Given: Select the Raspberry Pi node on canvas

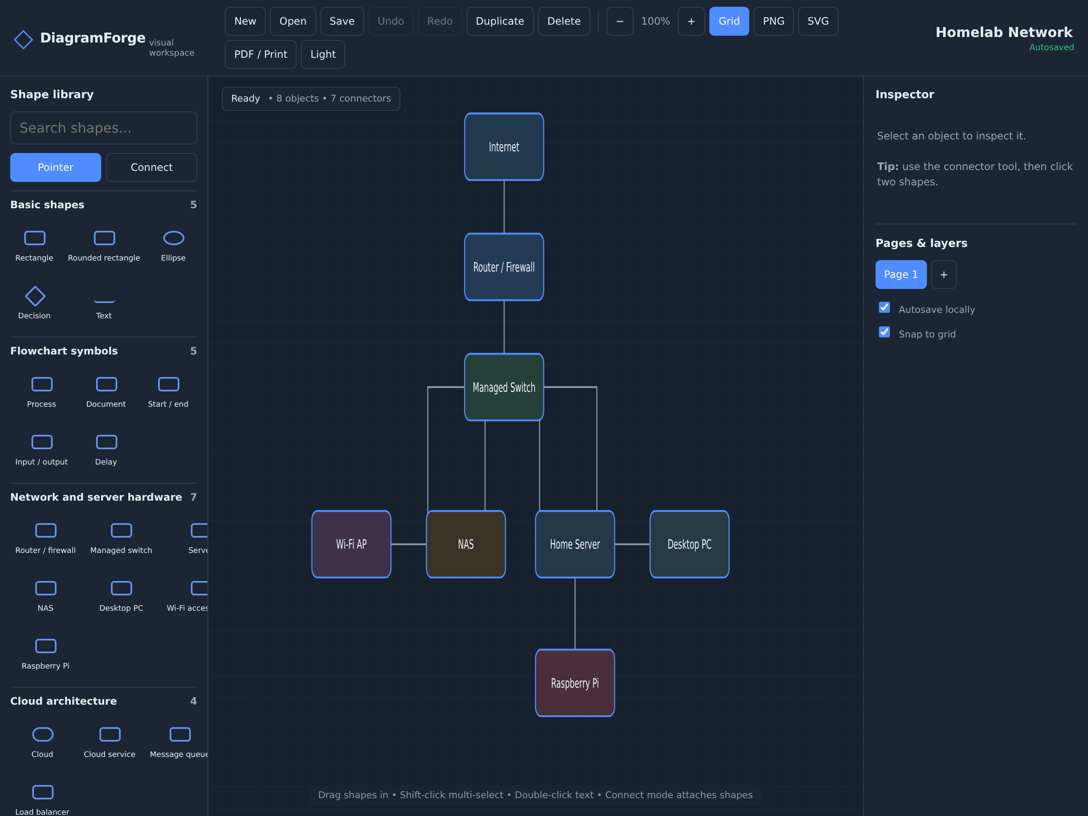Looking at the screenshot, I should click(x=575, y=683).
